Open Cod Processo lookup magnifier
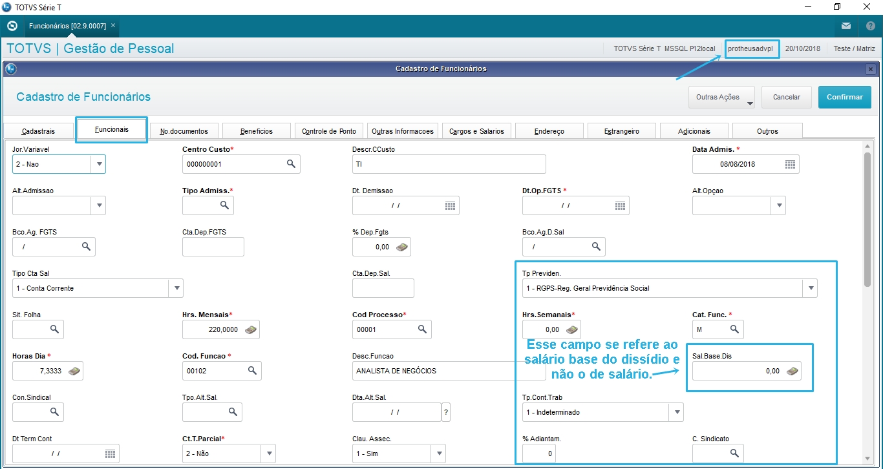 tap(422, 329)
